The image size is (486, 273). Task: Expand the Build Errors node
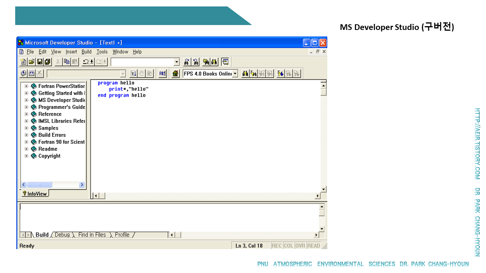pyautogui.click(x=27, y=135)
